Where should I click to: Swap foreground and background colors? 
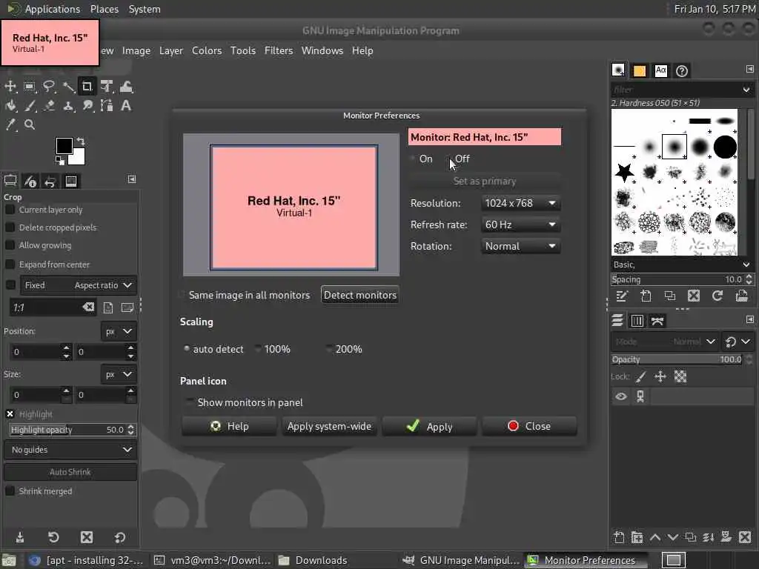click(x=81, y=142)
